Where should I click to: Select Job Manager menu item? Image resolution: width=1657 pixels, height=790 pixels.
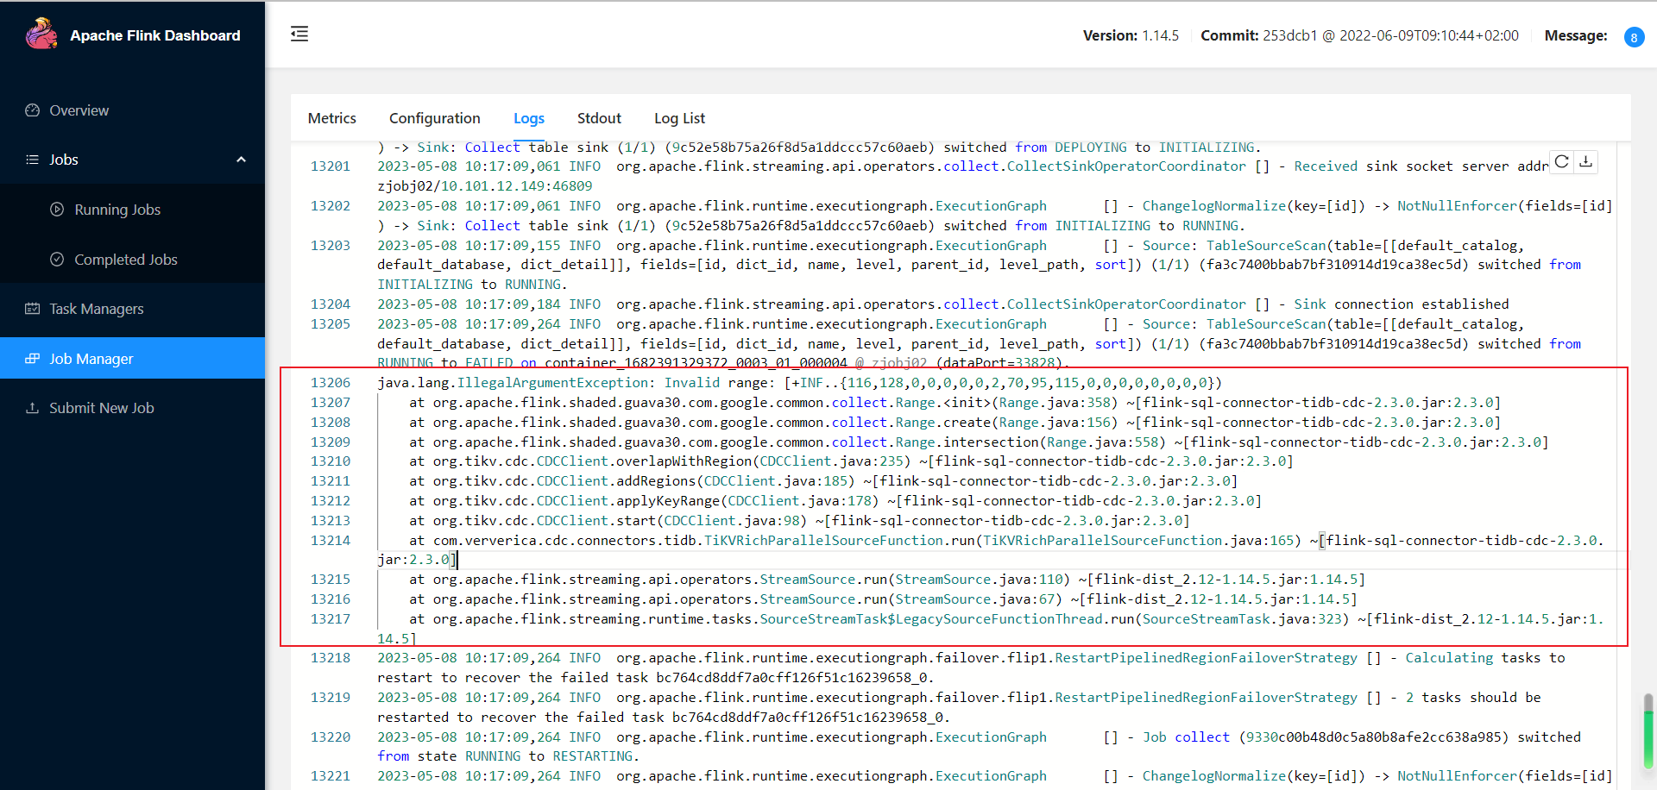[132, 359]
